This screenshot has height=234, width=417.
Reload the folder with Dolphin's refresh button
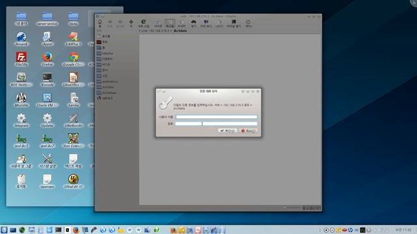(x=143, y=23)
